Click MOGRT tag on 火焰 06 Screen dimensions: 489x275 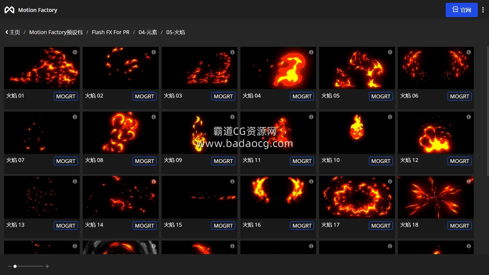(x=459, y=96)
